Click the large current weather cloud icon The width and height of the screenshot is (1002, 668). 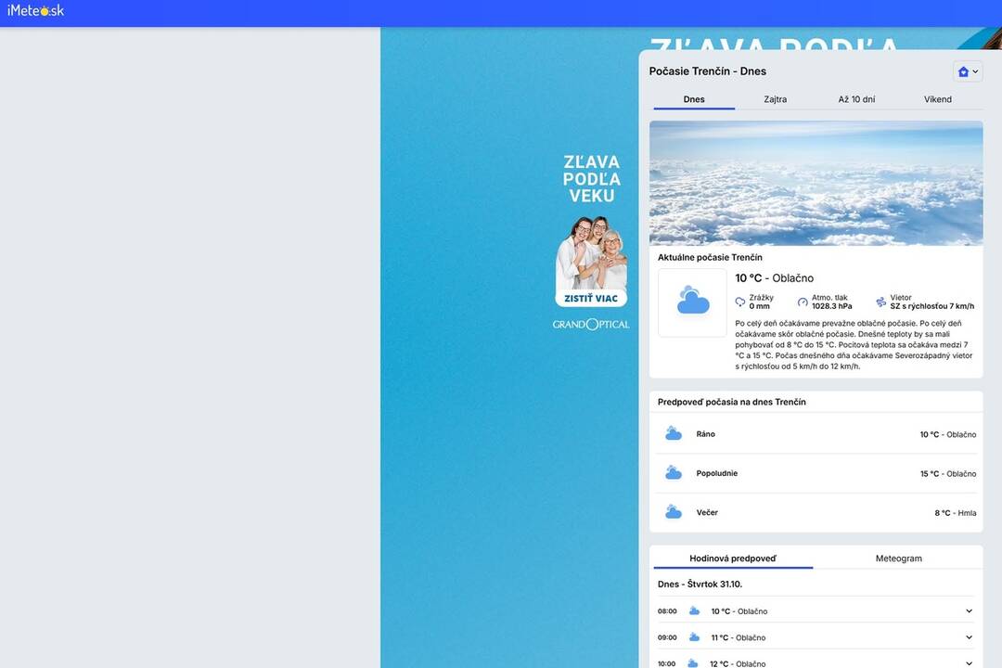pos(693,302)
